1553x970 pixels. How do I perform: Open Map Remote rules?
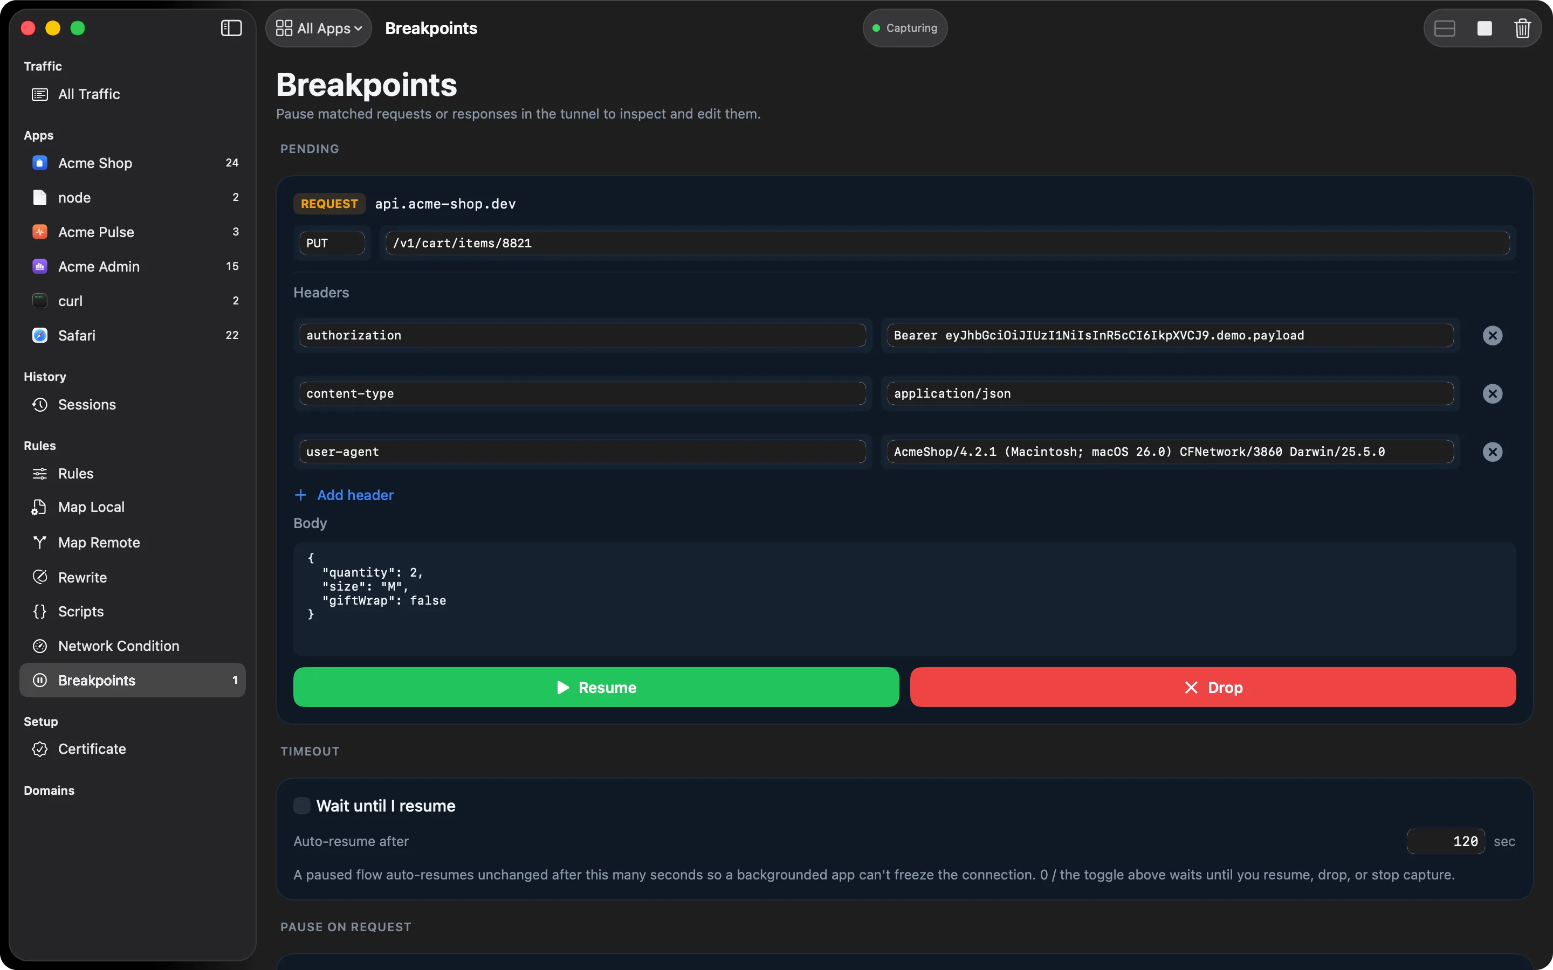click(x=133, y=543)
